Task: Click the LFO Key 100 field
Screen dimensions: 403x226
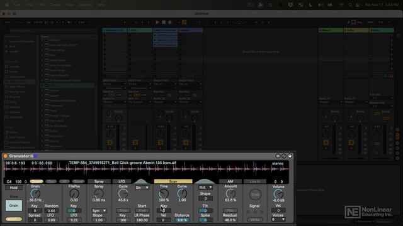Action: (123, 220)
